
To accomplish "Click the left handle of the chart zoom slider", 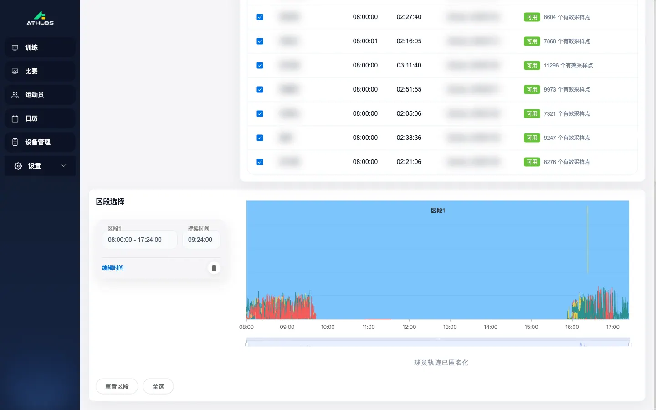I will 246,344.
